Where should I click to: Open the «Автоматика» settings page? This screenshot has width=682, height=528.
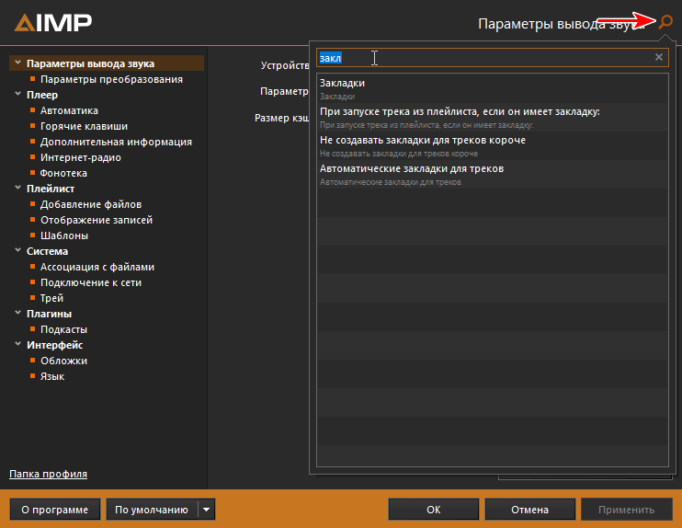(x=69, y=110)
